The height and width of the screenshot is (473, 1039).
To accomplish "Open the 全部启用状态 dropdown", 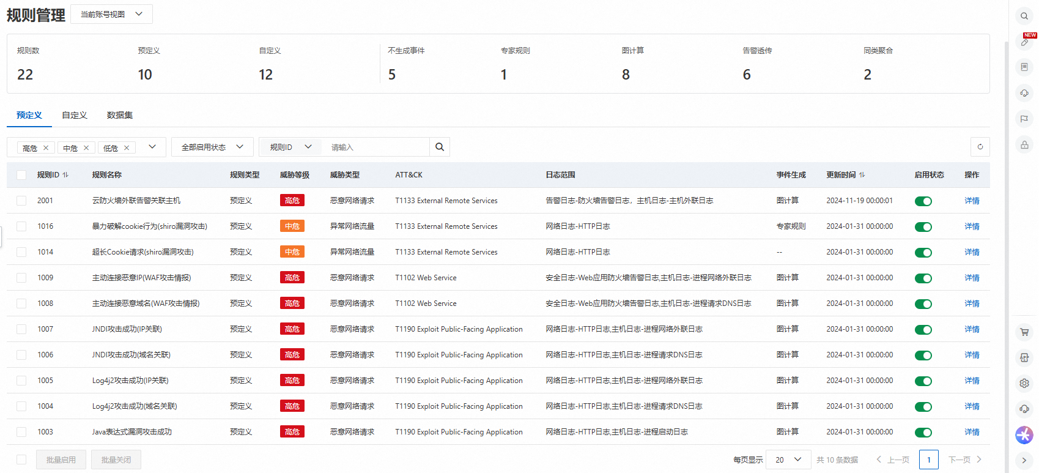I will tap(212, 147).
